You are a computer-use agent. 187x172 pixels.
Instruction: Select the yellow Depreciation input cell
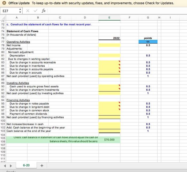tap(109, 56)
